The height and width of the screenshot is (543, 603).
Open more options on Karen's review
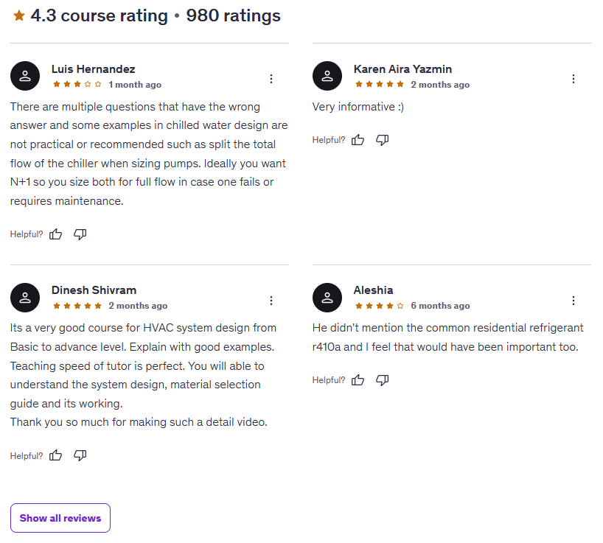(x=574, y=79)
